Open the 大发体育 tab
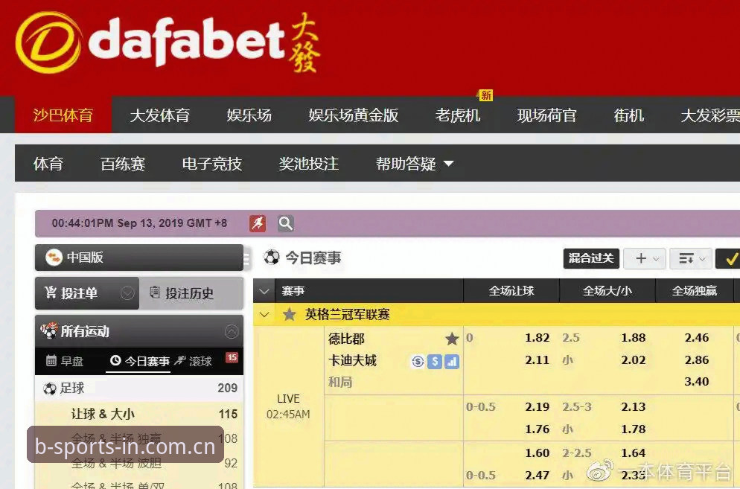The height and width of the screenshot is (489, 740). click(159, 115)
